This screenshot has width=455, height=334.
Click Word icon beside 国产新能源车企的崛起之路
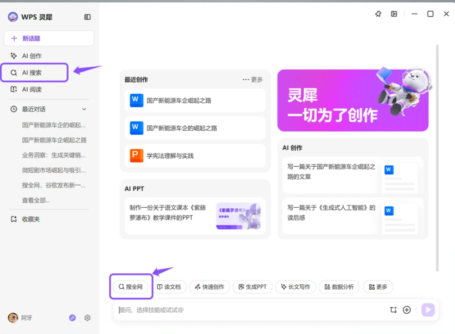point(136,128)
